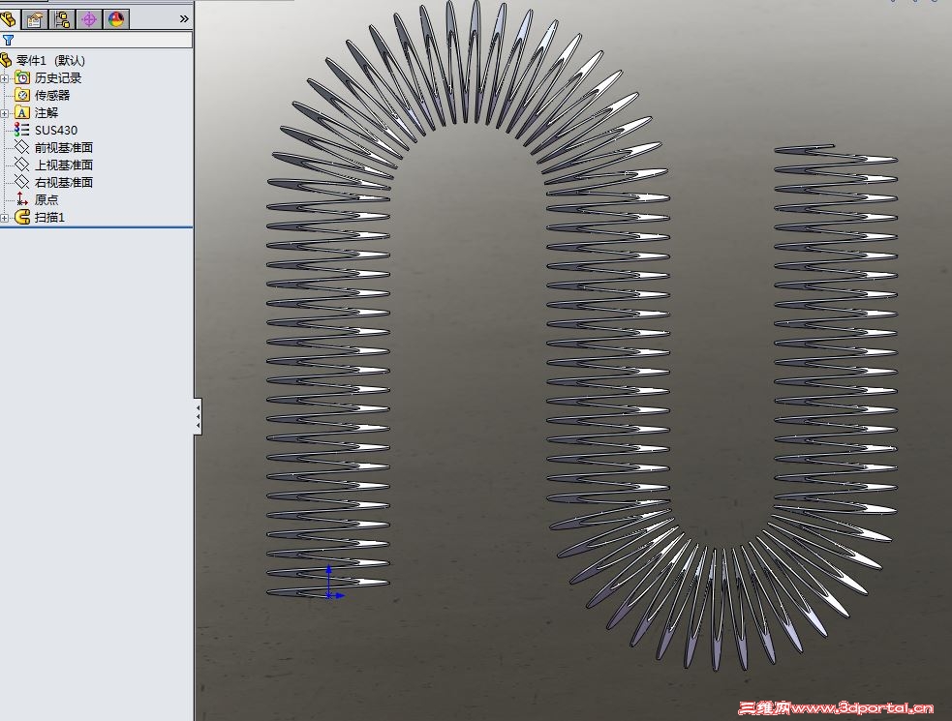Expand the 注解 annotations node
The image size is (952, 721).
4,113
